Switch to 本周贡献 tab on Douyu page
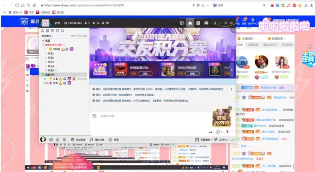This screenshot has height=172, width=315. (x=252, y=45)
